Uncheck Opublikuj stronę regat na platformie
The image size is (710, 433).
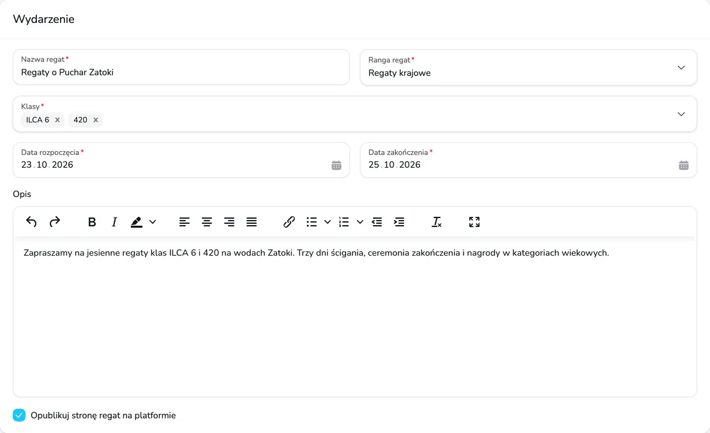[19, 415]
